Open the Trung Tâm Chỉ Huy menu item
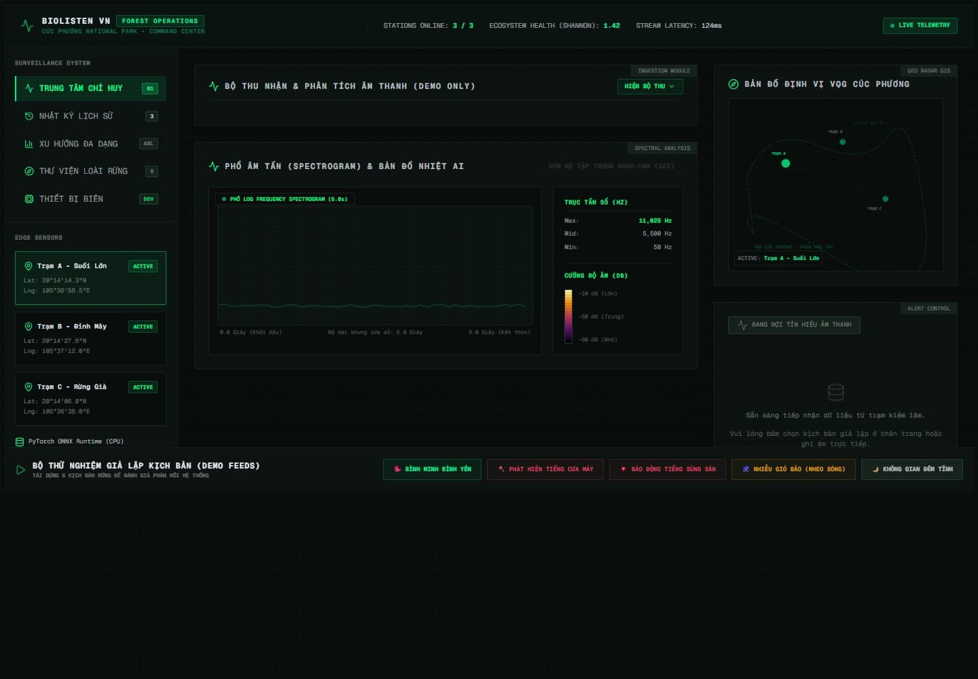Viewport: 978px width, 679px height. (90, 88)
